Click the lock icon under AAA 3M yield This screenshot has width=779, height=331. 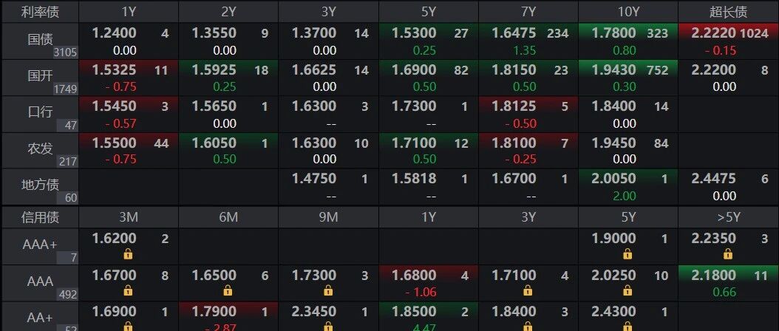point(128,291)
